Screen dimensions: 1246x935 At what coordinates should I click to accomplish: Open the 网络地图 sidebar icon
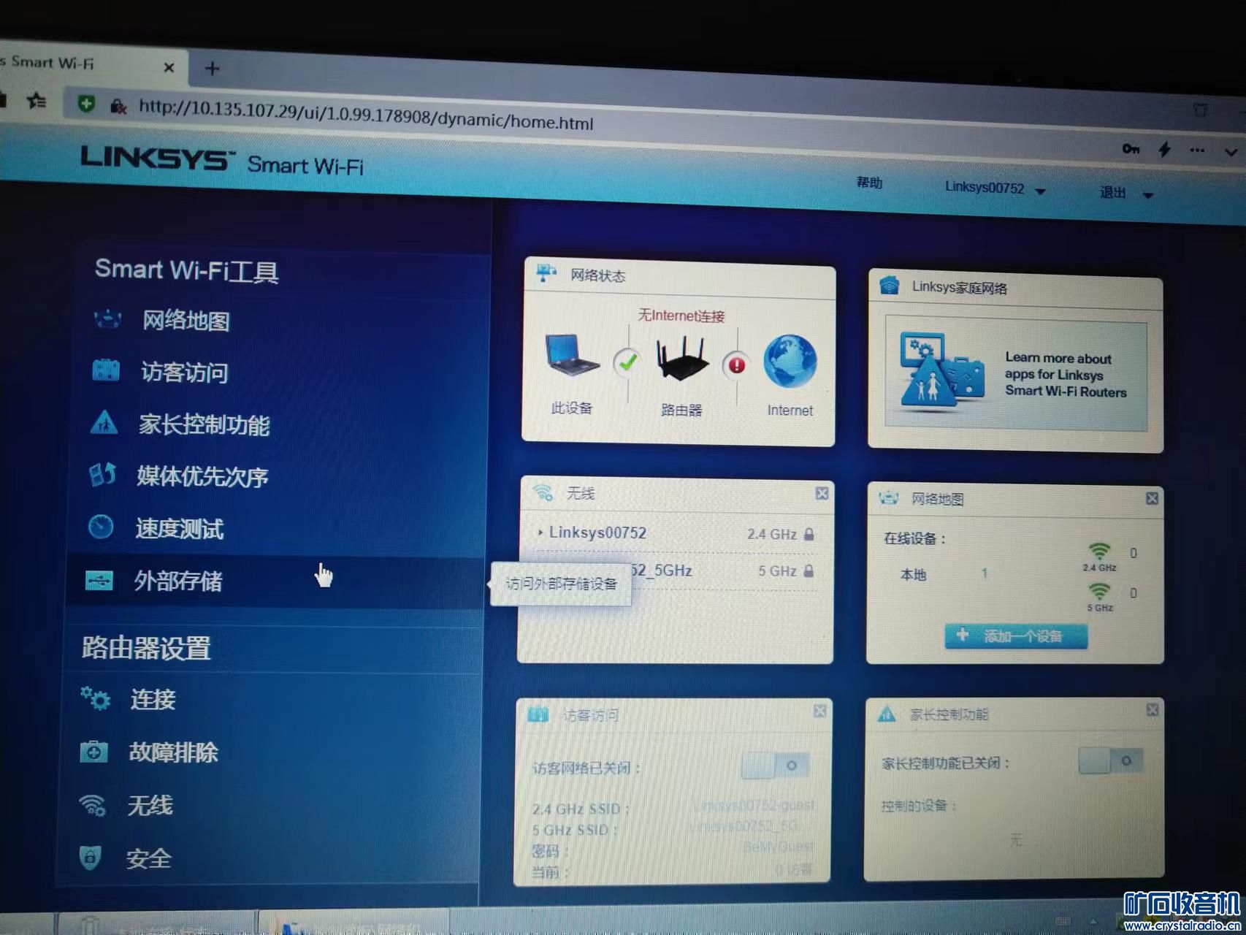[x=108, y=319]
